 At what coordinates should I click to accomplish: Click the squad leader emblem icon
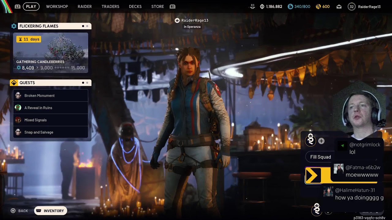(x=311, y=140)
